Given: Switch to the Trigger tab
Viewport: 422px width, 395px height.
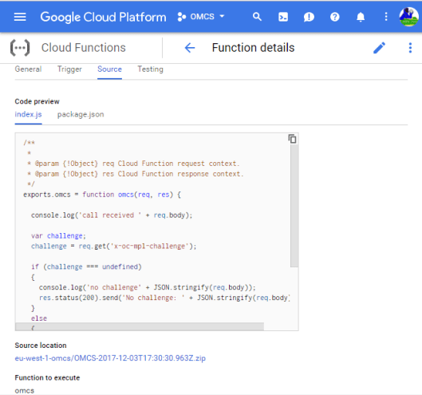Looking at the screenshot, I should 69,69.
